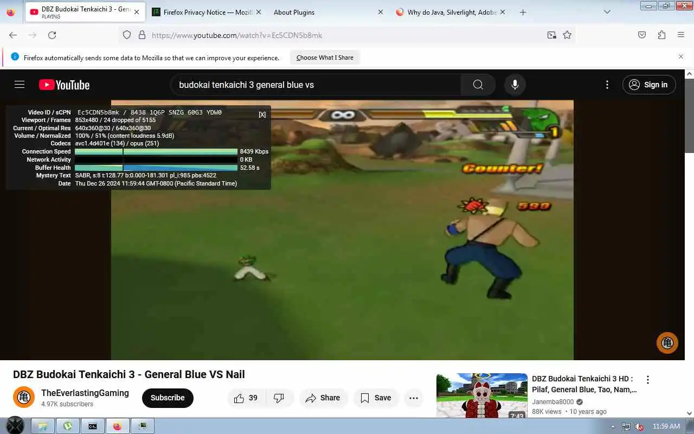
Task: Subscribe to TheEverlastingGaming
Action: tap(168, 398)
